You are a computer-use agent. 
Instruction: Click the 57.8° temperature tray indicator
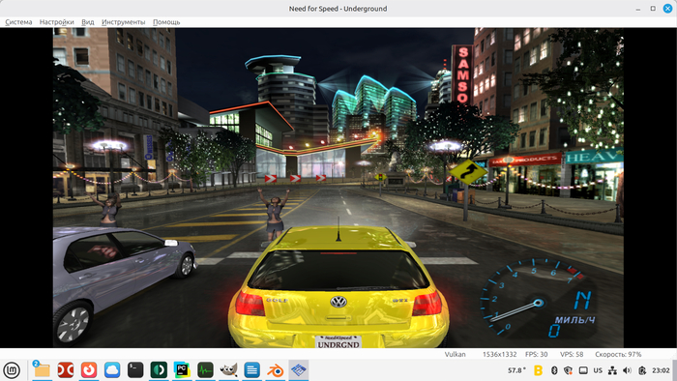coord(516,370)
